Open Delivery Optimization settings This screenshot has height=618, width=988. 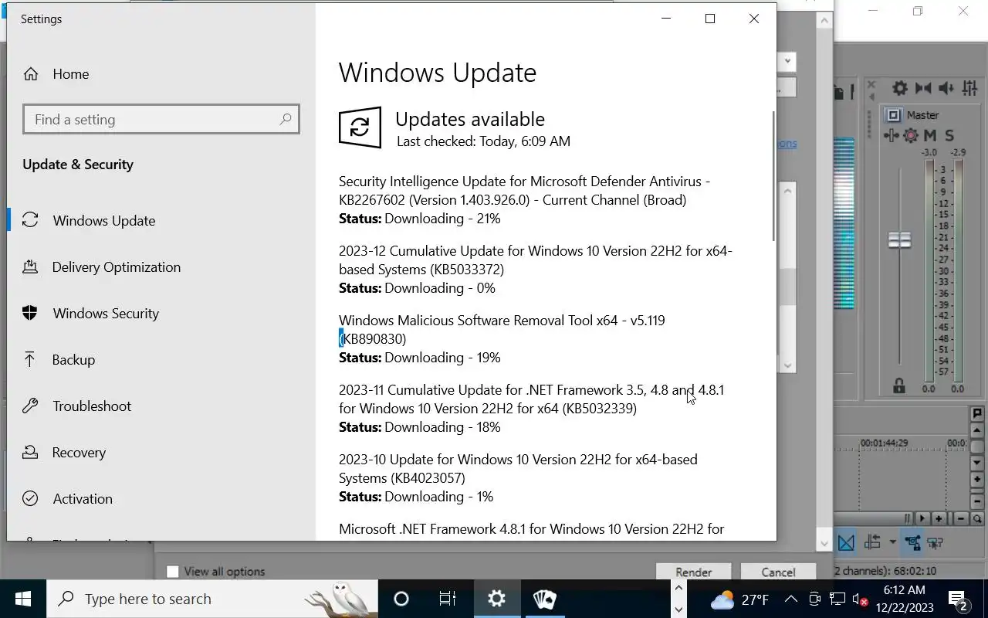pos(116,267)
